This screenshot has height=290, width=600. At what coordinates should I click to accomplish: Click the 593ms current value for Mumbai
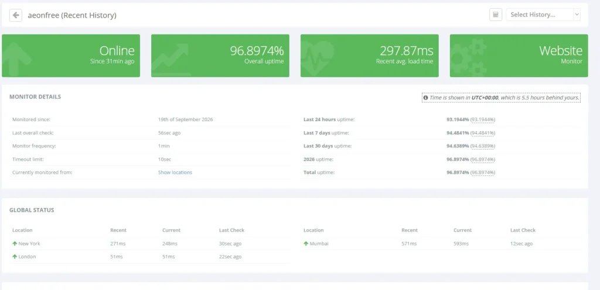pos(461,243)
